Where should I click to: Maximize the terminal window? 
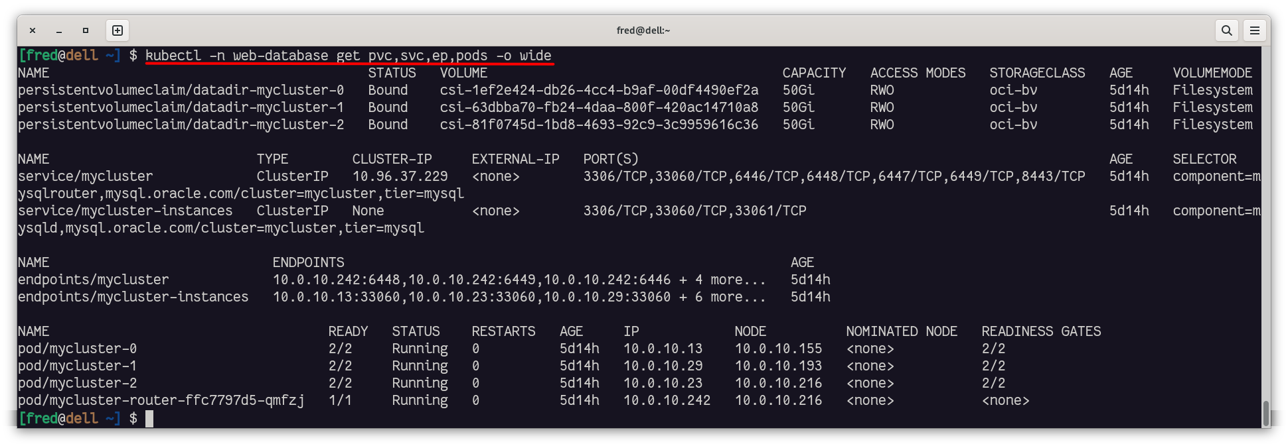pyautogui.click(x=86, y=30)
